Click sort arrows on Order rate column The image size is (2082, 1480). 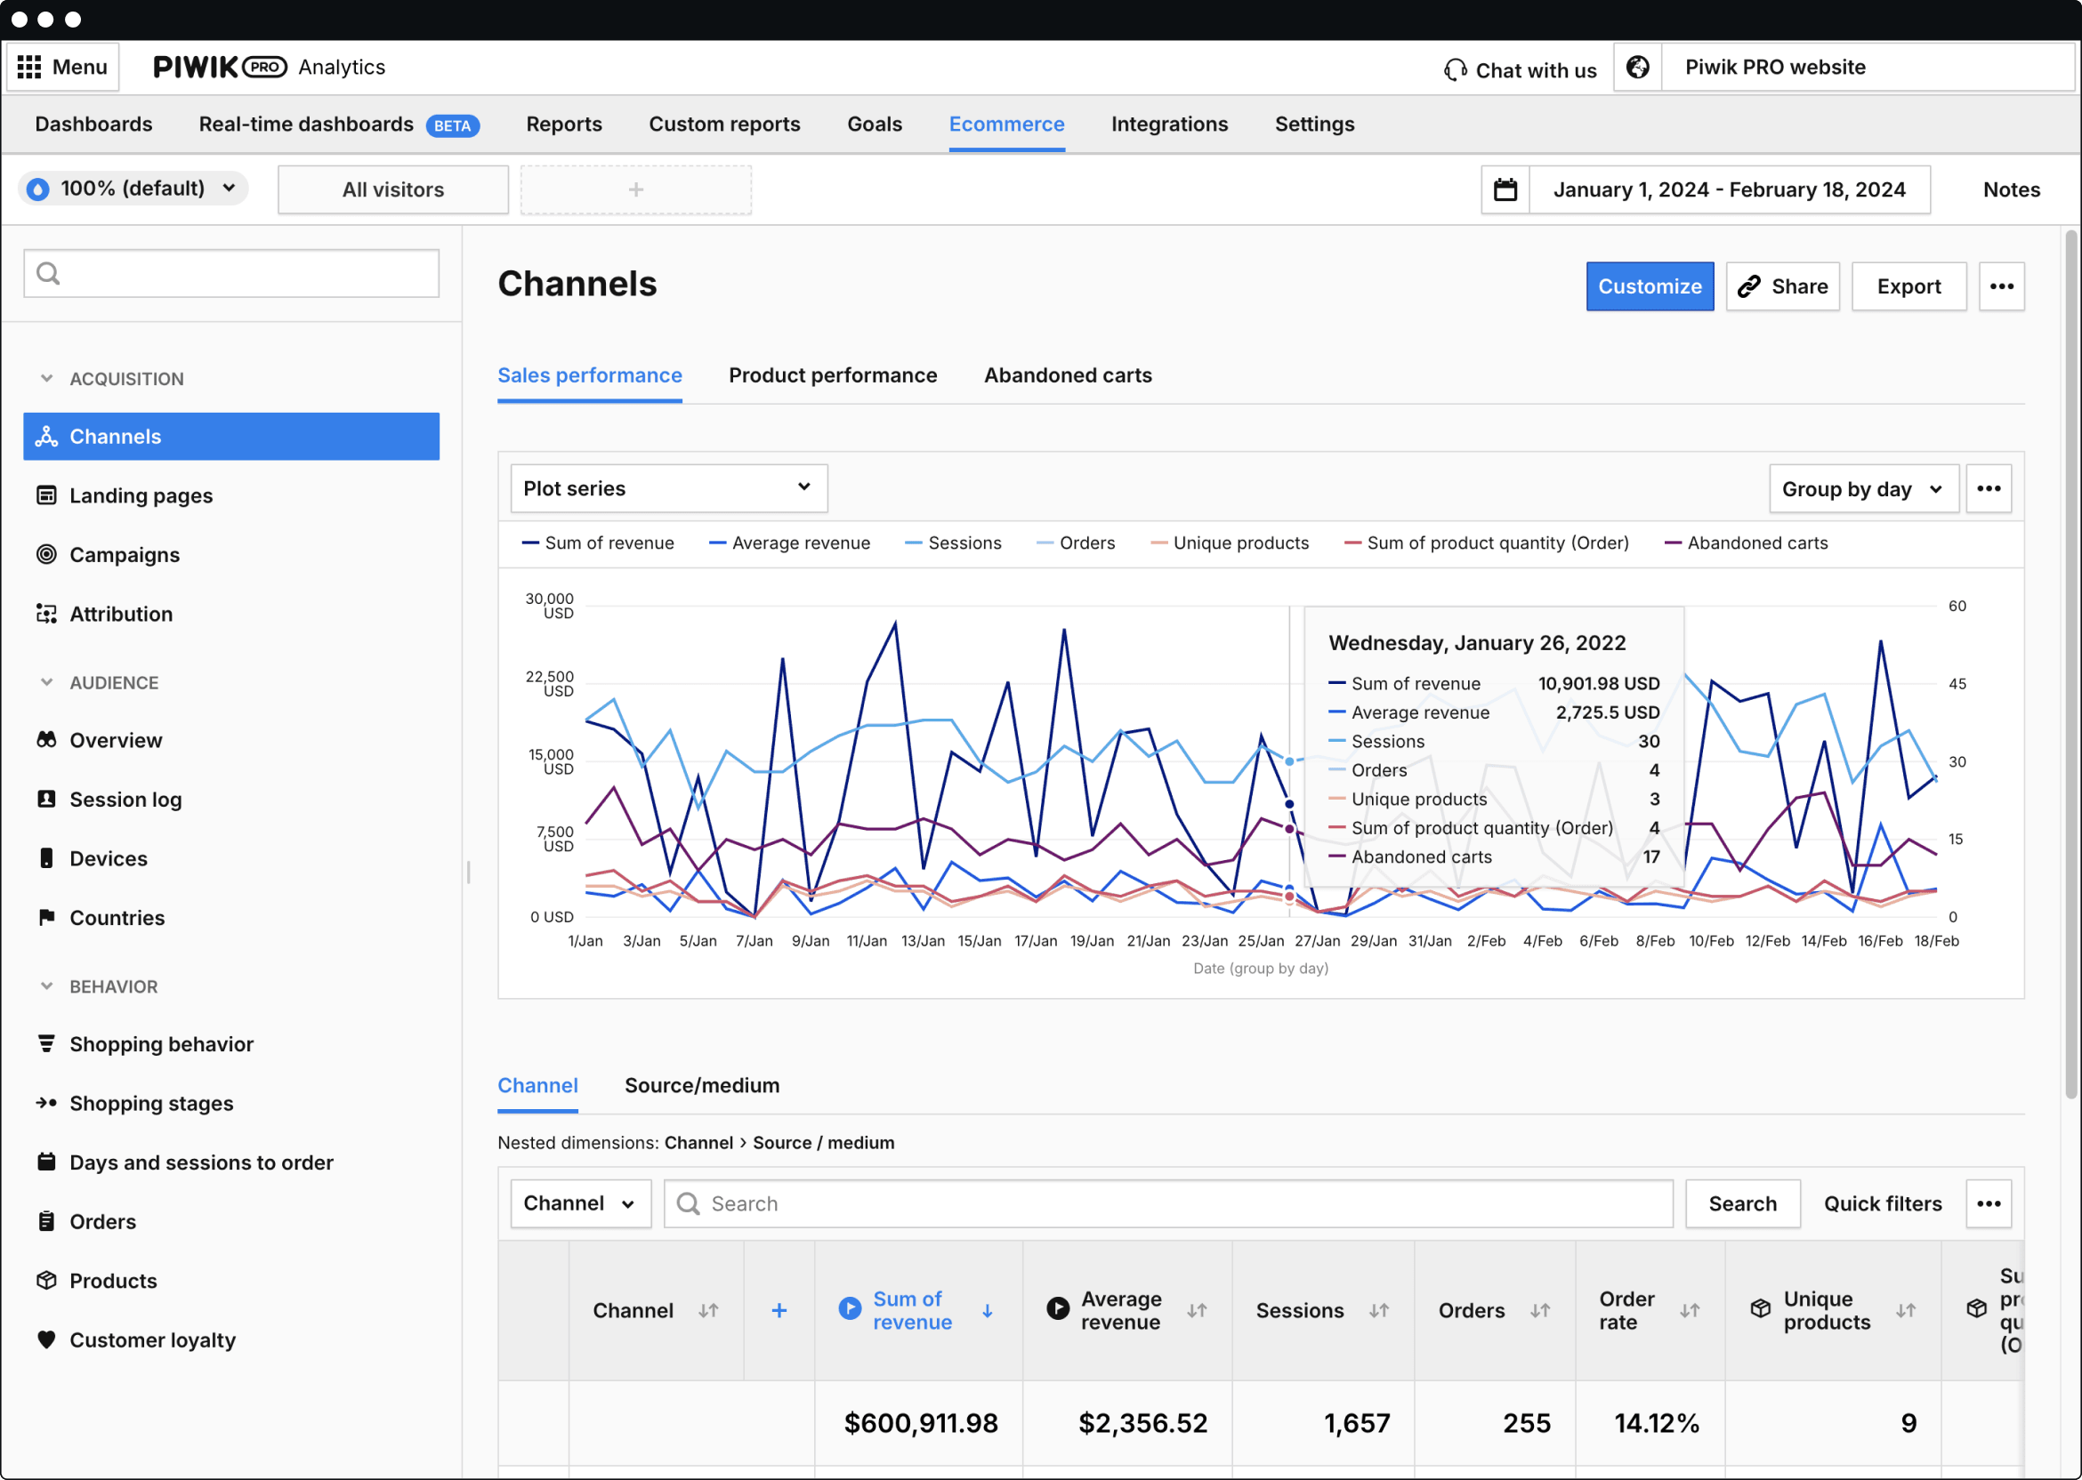[1689, 1311]
